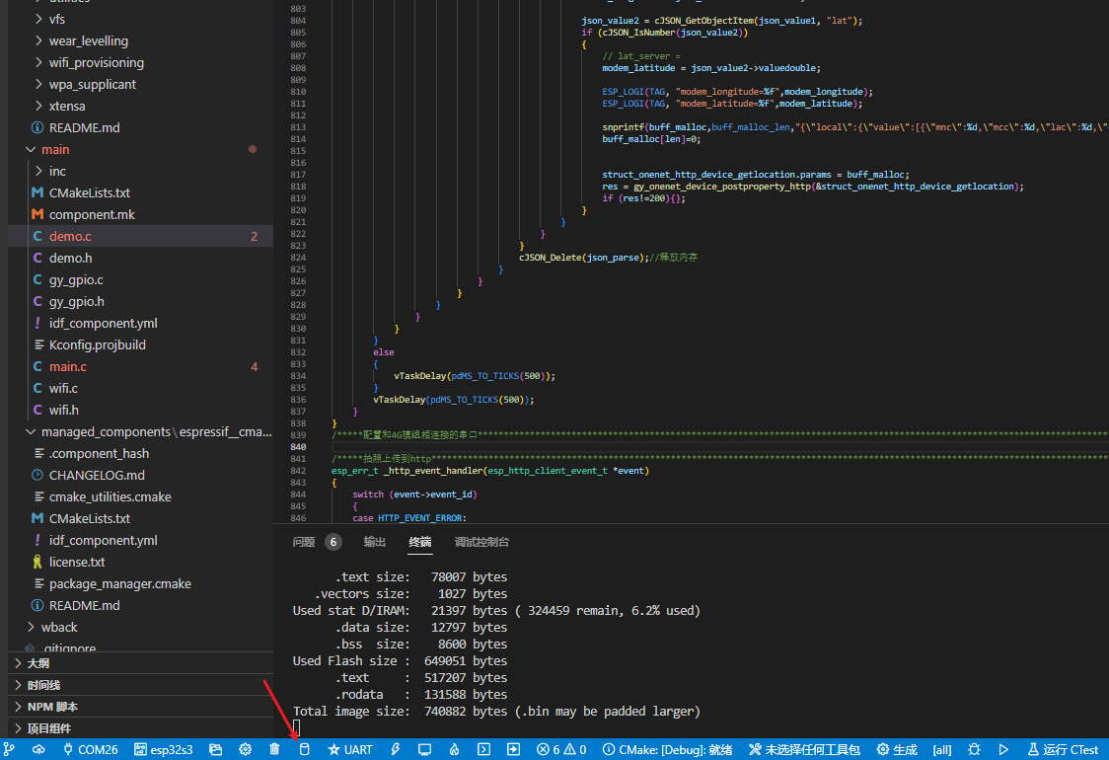The height and width of the screenshot is (760, 1109).
Task: Choose the esp32s3 target device
Action: click(163, 749)
